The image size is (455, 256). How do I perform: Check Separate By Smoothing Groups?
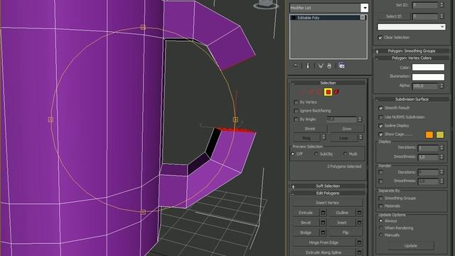(381, 198)
